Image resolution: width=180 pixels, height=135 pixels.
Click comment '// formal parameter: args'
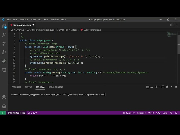pyautogui.click(x=41, y=44)
